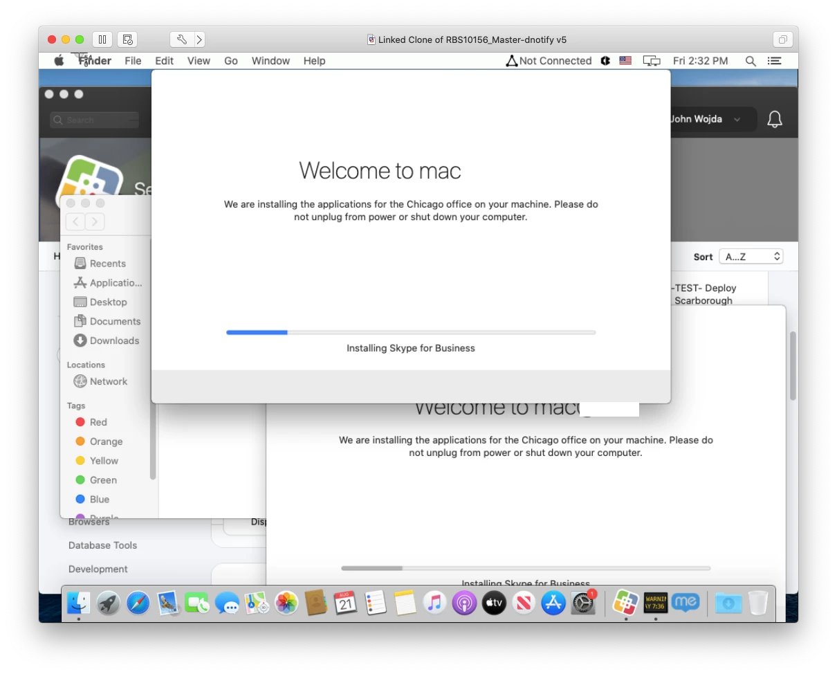Click the Self Service search field
The image size is (837, 674).
pyautogui.click(x=95, y=120)
